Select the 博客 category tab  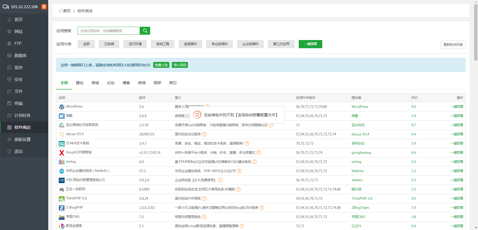(126, 83)
